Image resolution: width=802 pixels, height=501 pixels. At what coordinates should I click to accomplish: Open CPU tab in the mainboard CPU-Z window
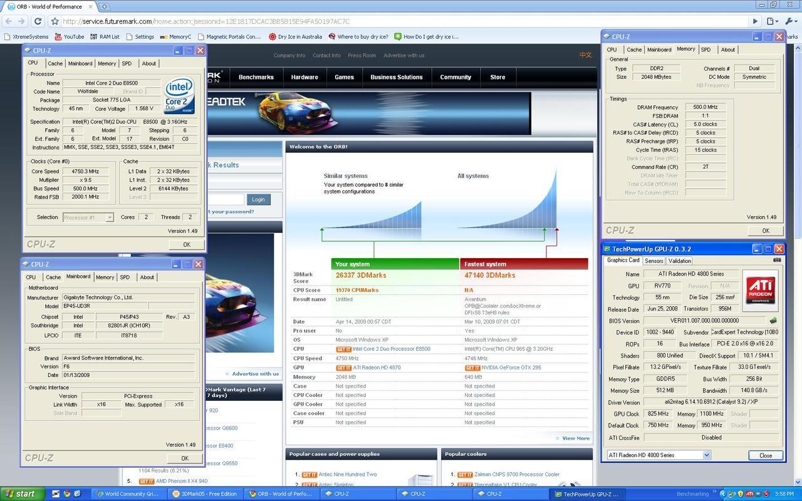(31, 277)
